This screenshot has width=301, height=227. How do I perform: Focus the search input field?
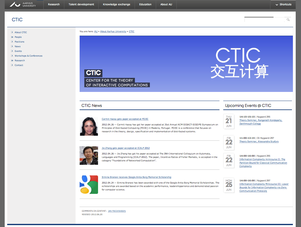click(x=264, y=20)
